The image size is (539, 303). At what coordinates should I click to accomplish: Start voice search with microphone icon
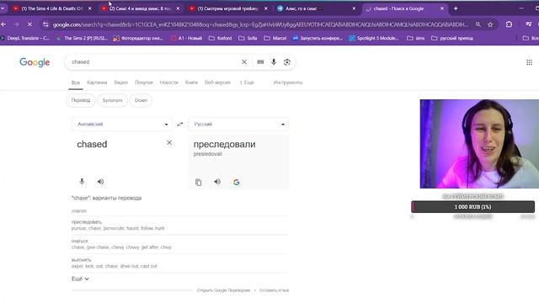tap(274, 61)
